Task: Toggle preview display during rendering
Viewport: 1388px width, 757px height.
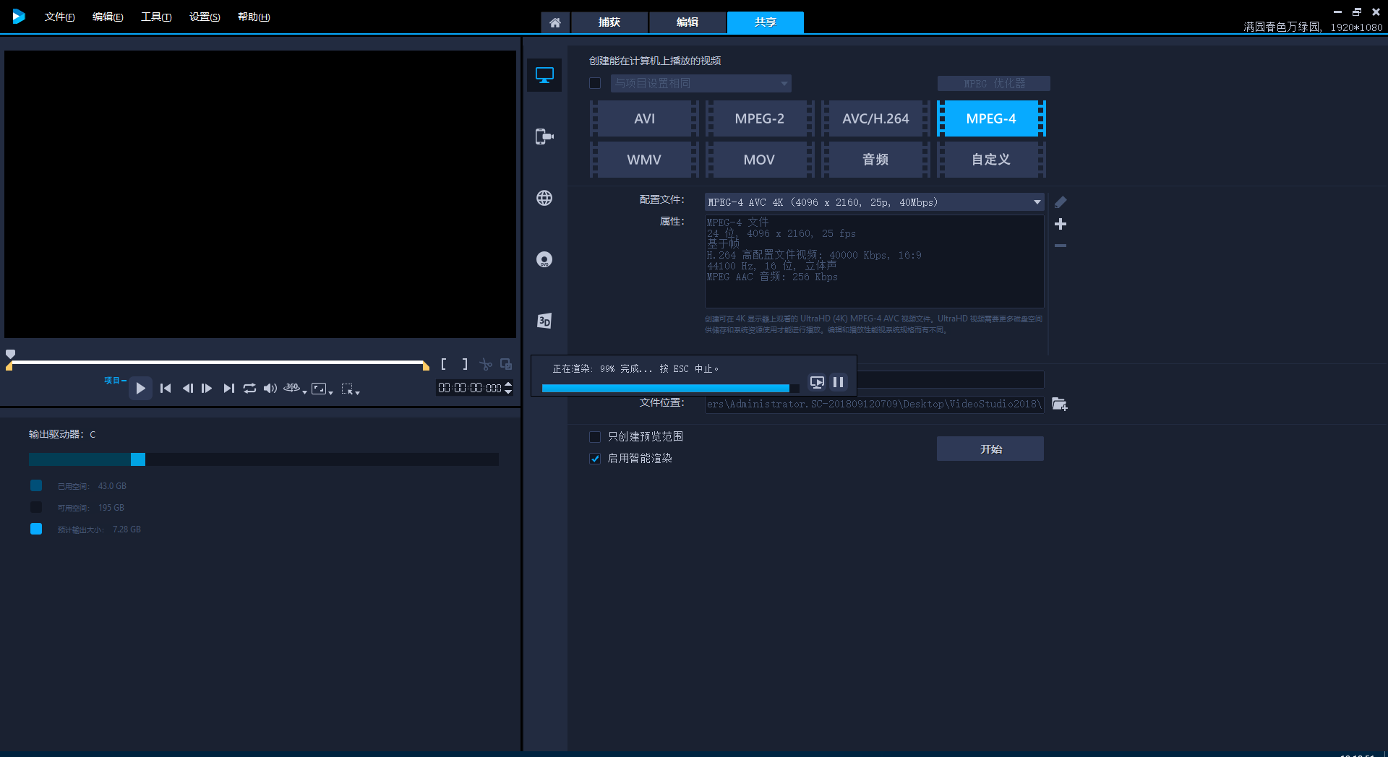Action: point(817,382)
